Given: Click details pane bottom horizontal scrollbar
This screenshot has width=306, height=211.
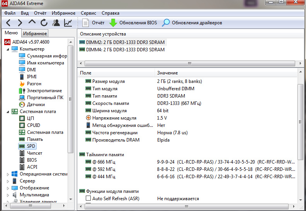Looking at the screenshot, I should pyautogui.click(x=186, y=206).
